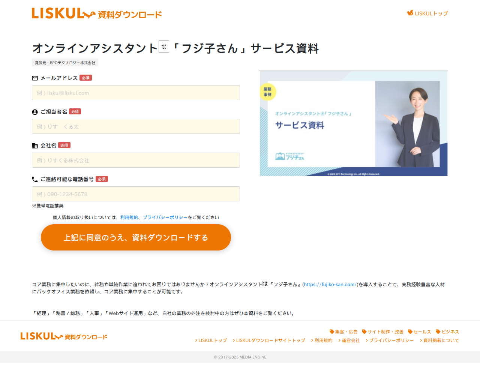The image size is (480, 384).
Task: Open the セールス tag in the footer
Action: (422, 332)
